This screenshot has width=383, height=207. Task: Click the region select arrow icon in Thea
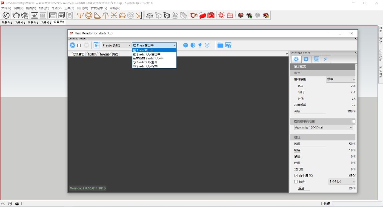point(97,45)
